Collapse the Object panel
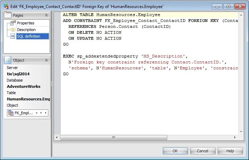 click(46, 60)
